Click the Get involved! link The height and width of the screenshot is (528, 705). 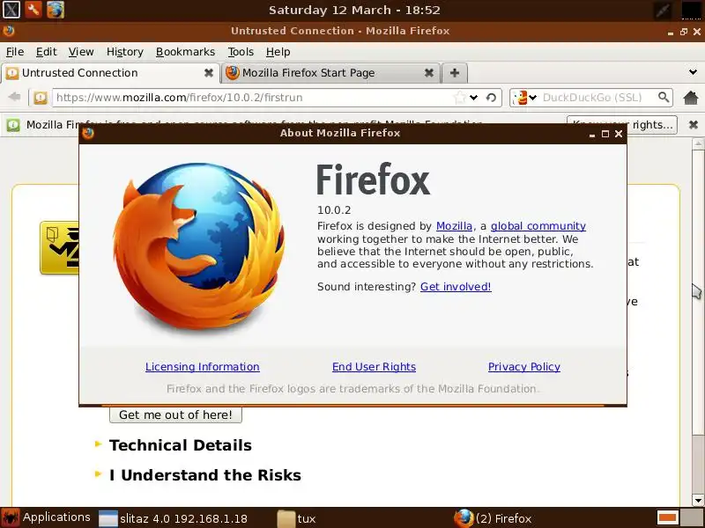click(456, 287)
